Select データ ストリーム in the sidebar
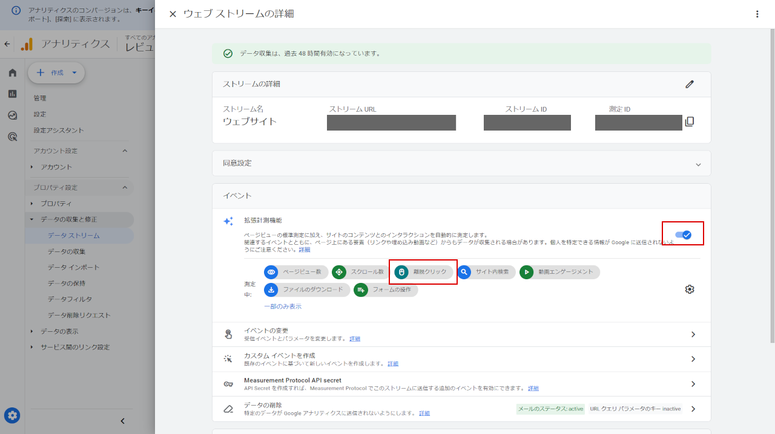 coord(73,235)
